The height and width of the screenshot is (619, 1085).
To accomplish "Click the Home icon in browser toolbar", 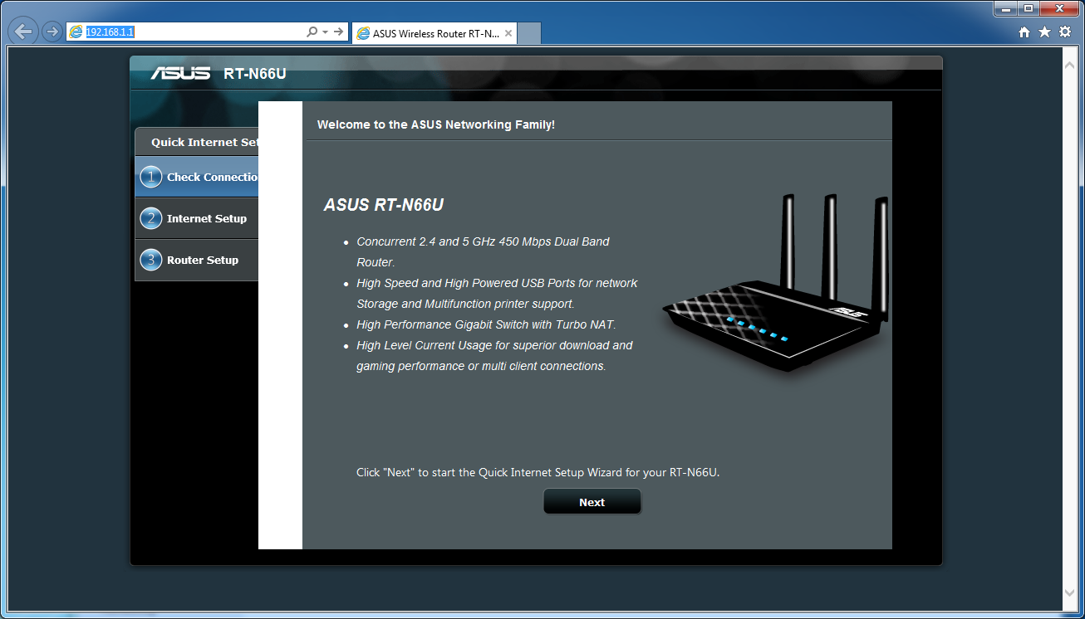I will [1024, 32].
